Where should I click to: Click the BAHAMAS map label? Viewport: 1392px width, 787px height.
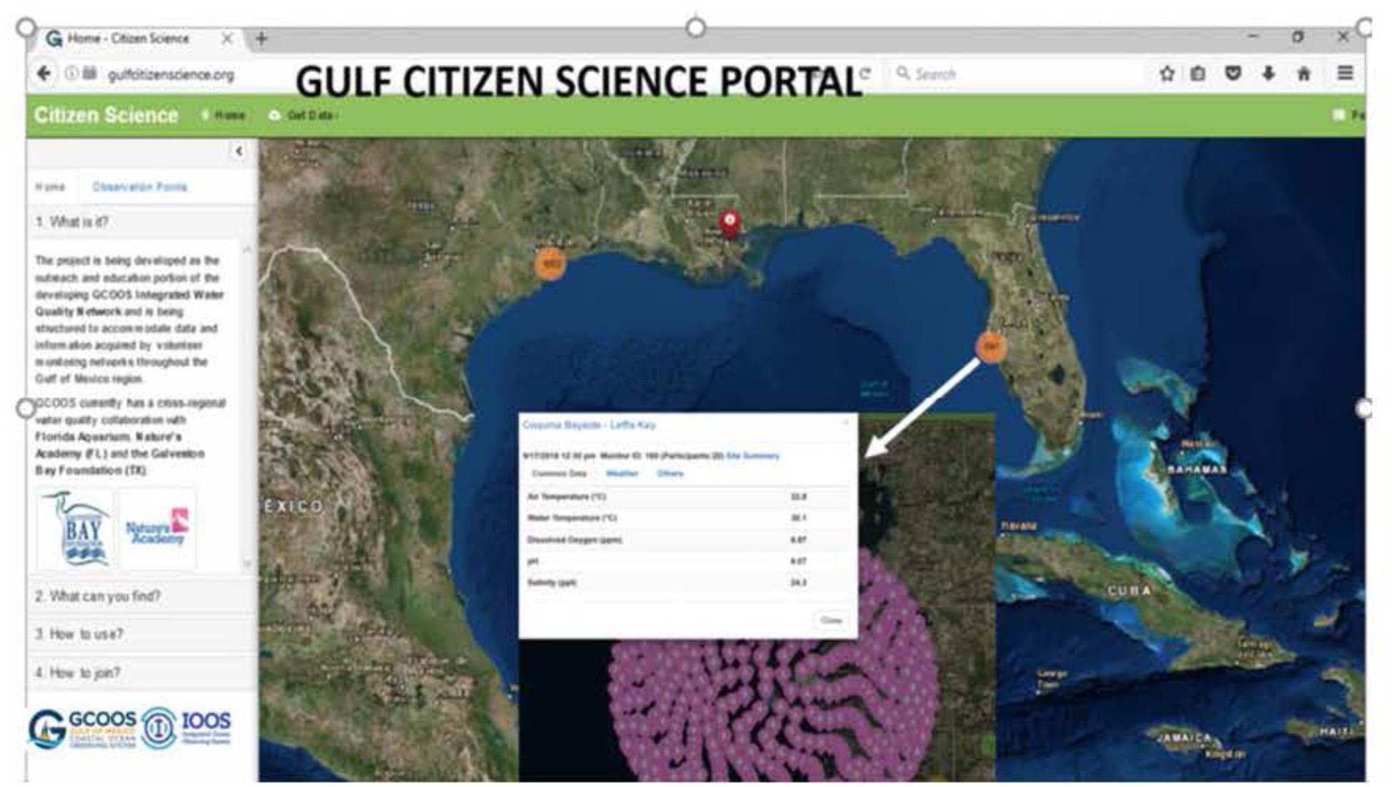[x=1197, y=469]
